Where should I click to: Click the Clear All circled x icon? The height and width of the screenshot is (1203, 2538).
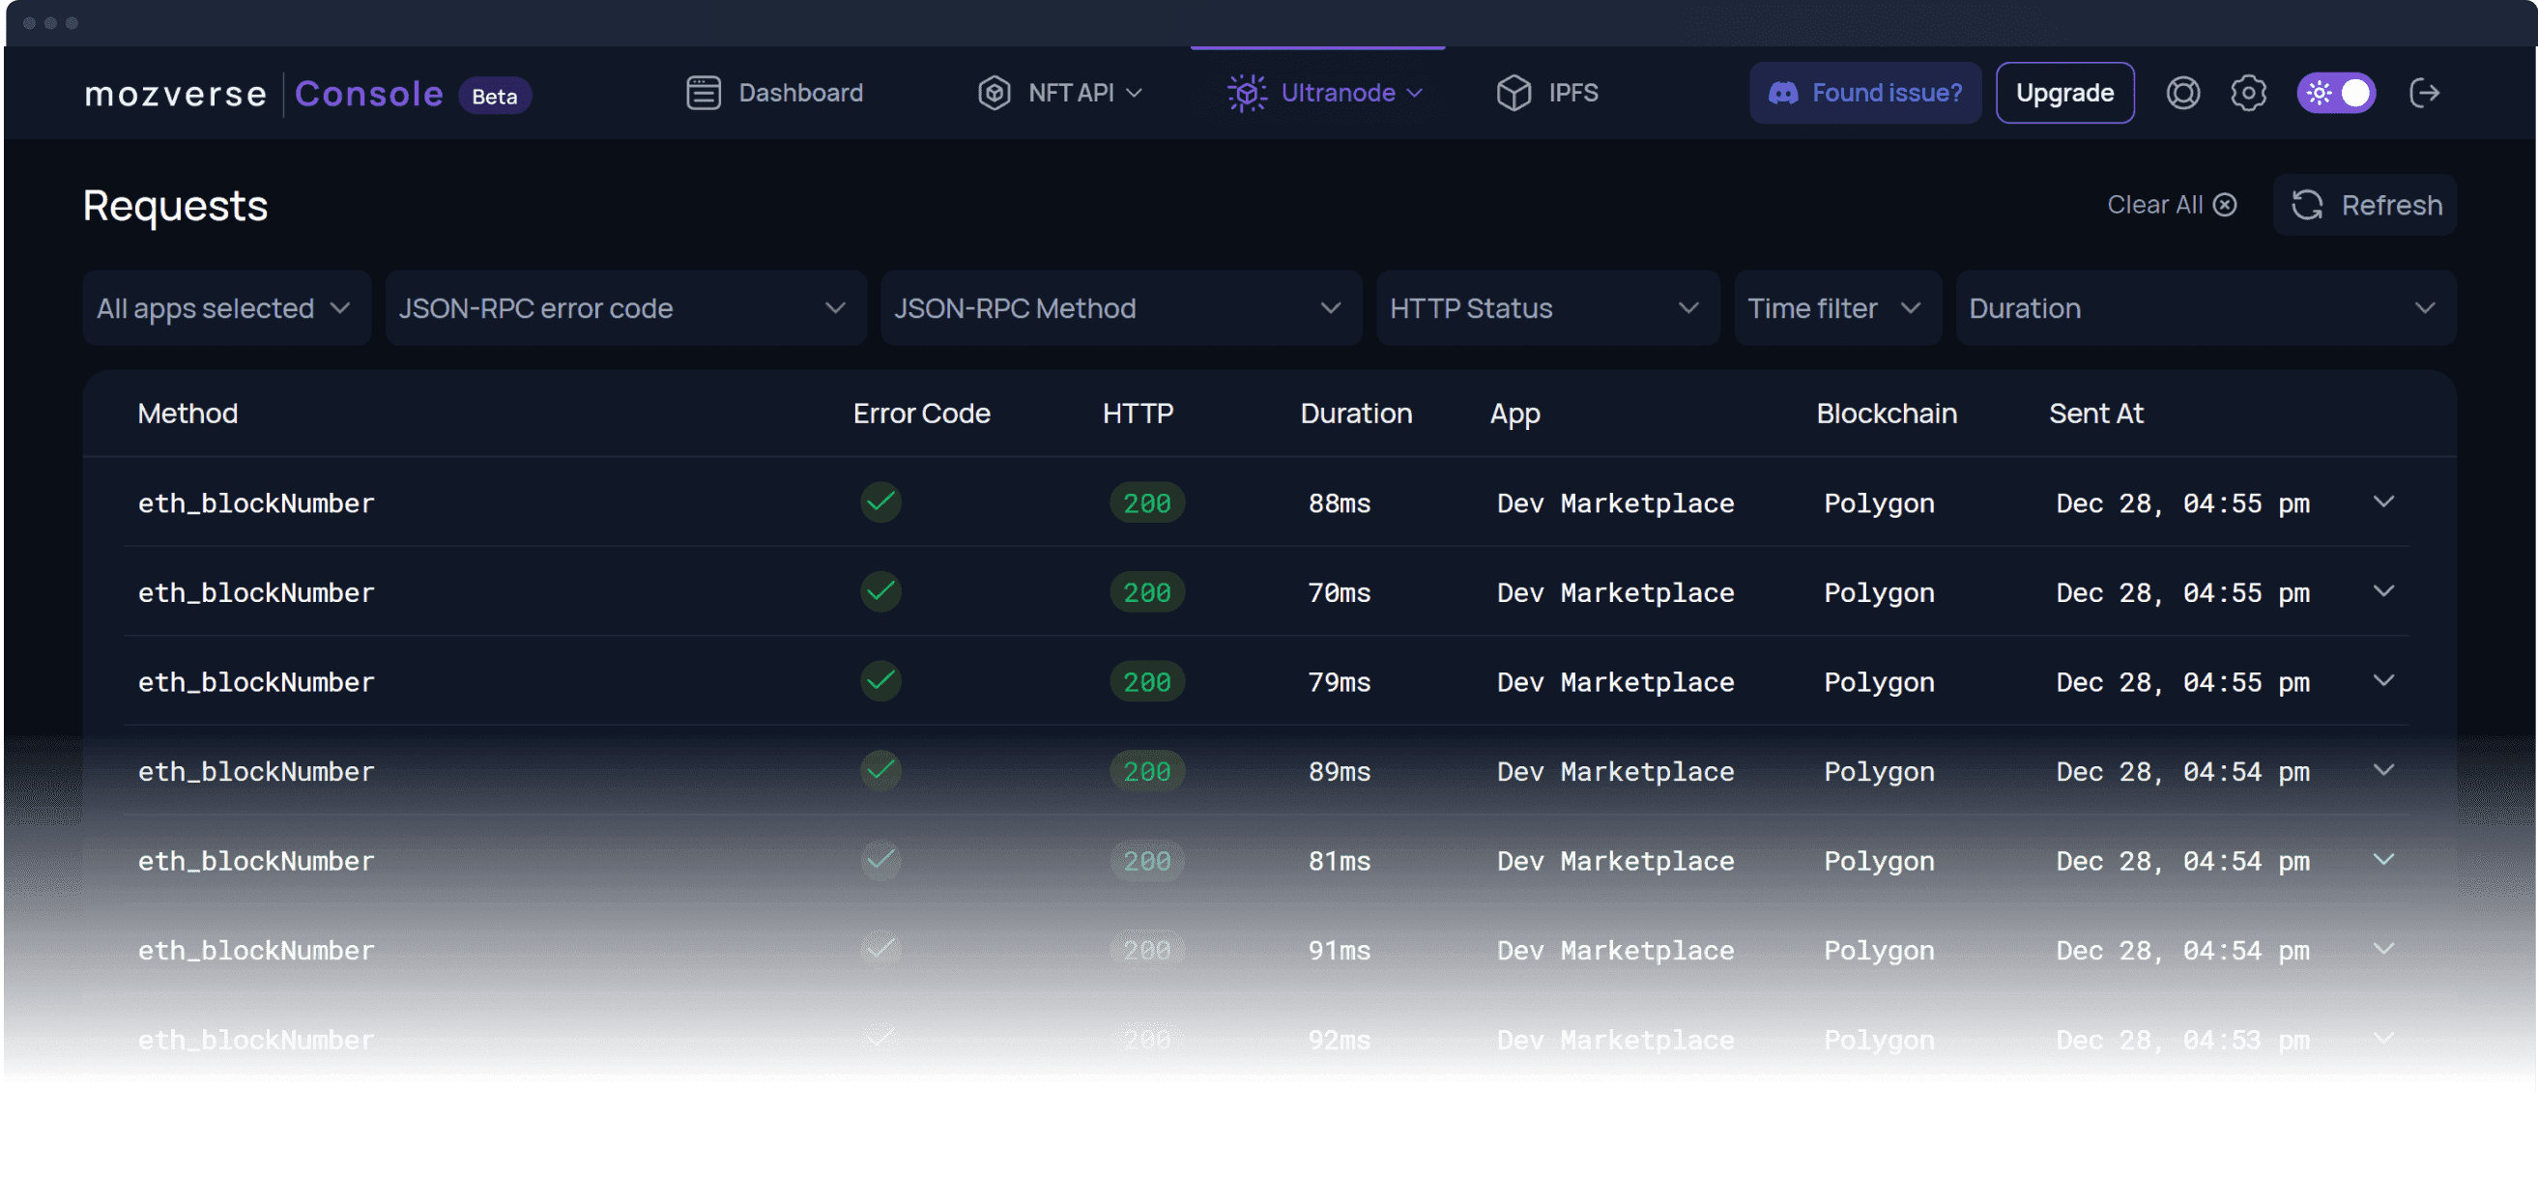click(x=2225, y=205)
